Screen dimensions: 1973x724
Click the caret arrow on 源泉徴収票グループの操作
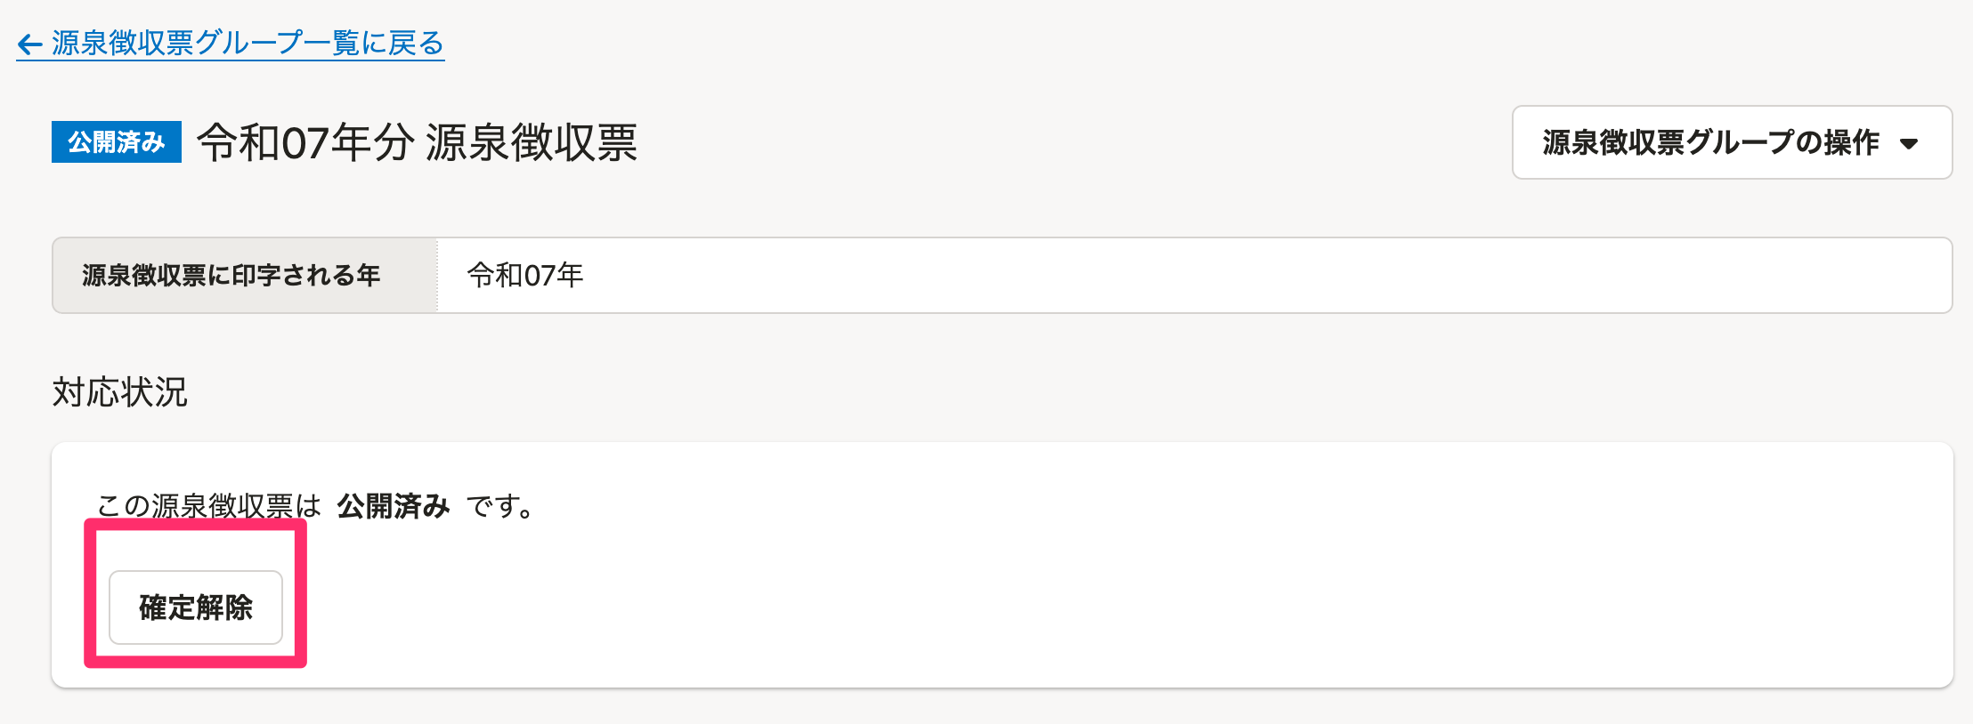[1908, 143]
